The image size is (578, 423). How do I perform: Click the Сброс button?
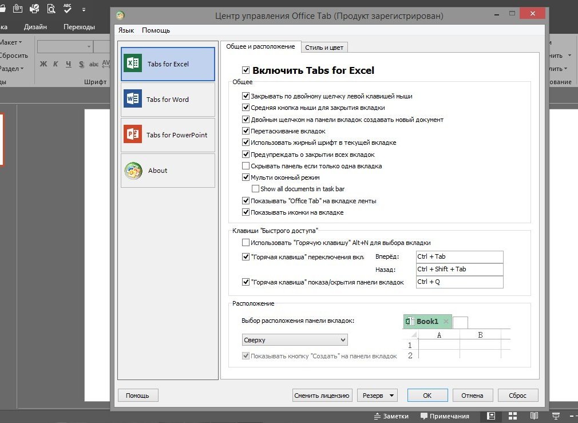tap(518, 396)
